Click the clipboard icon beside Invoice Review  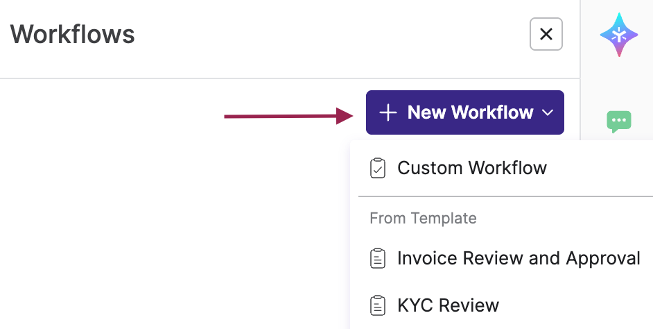(378, 258)
